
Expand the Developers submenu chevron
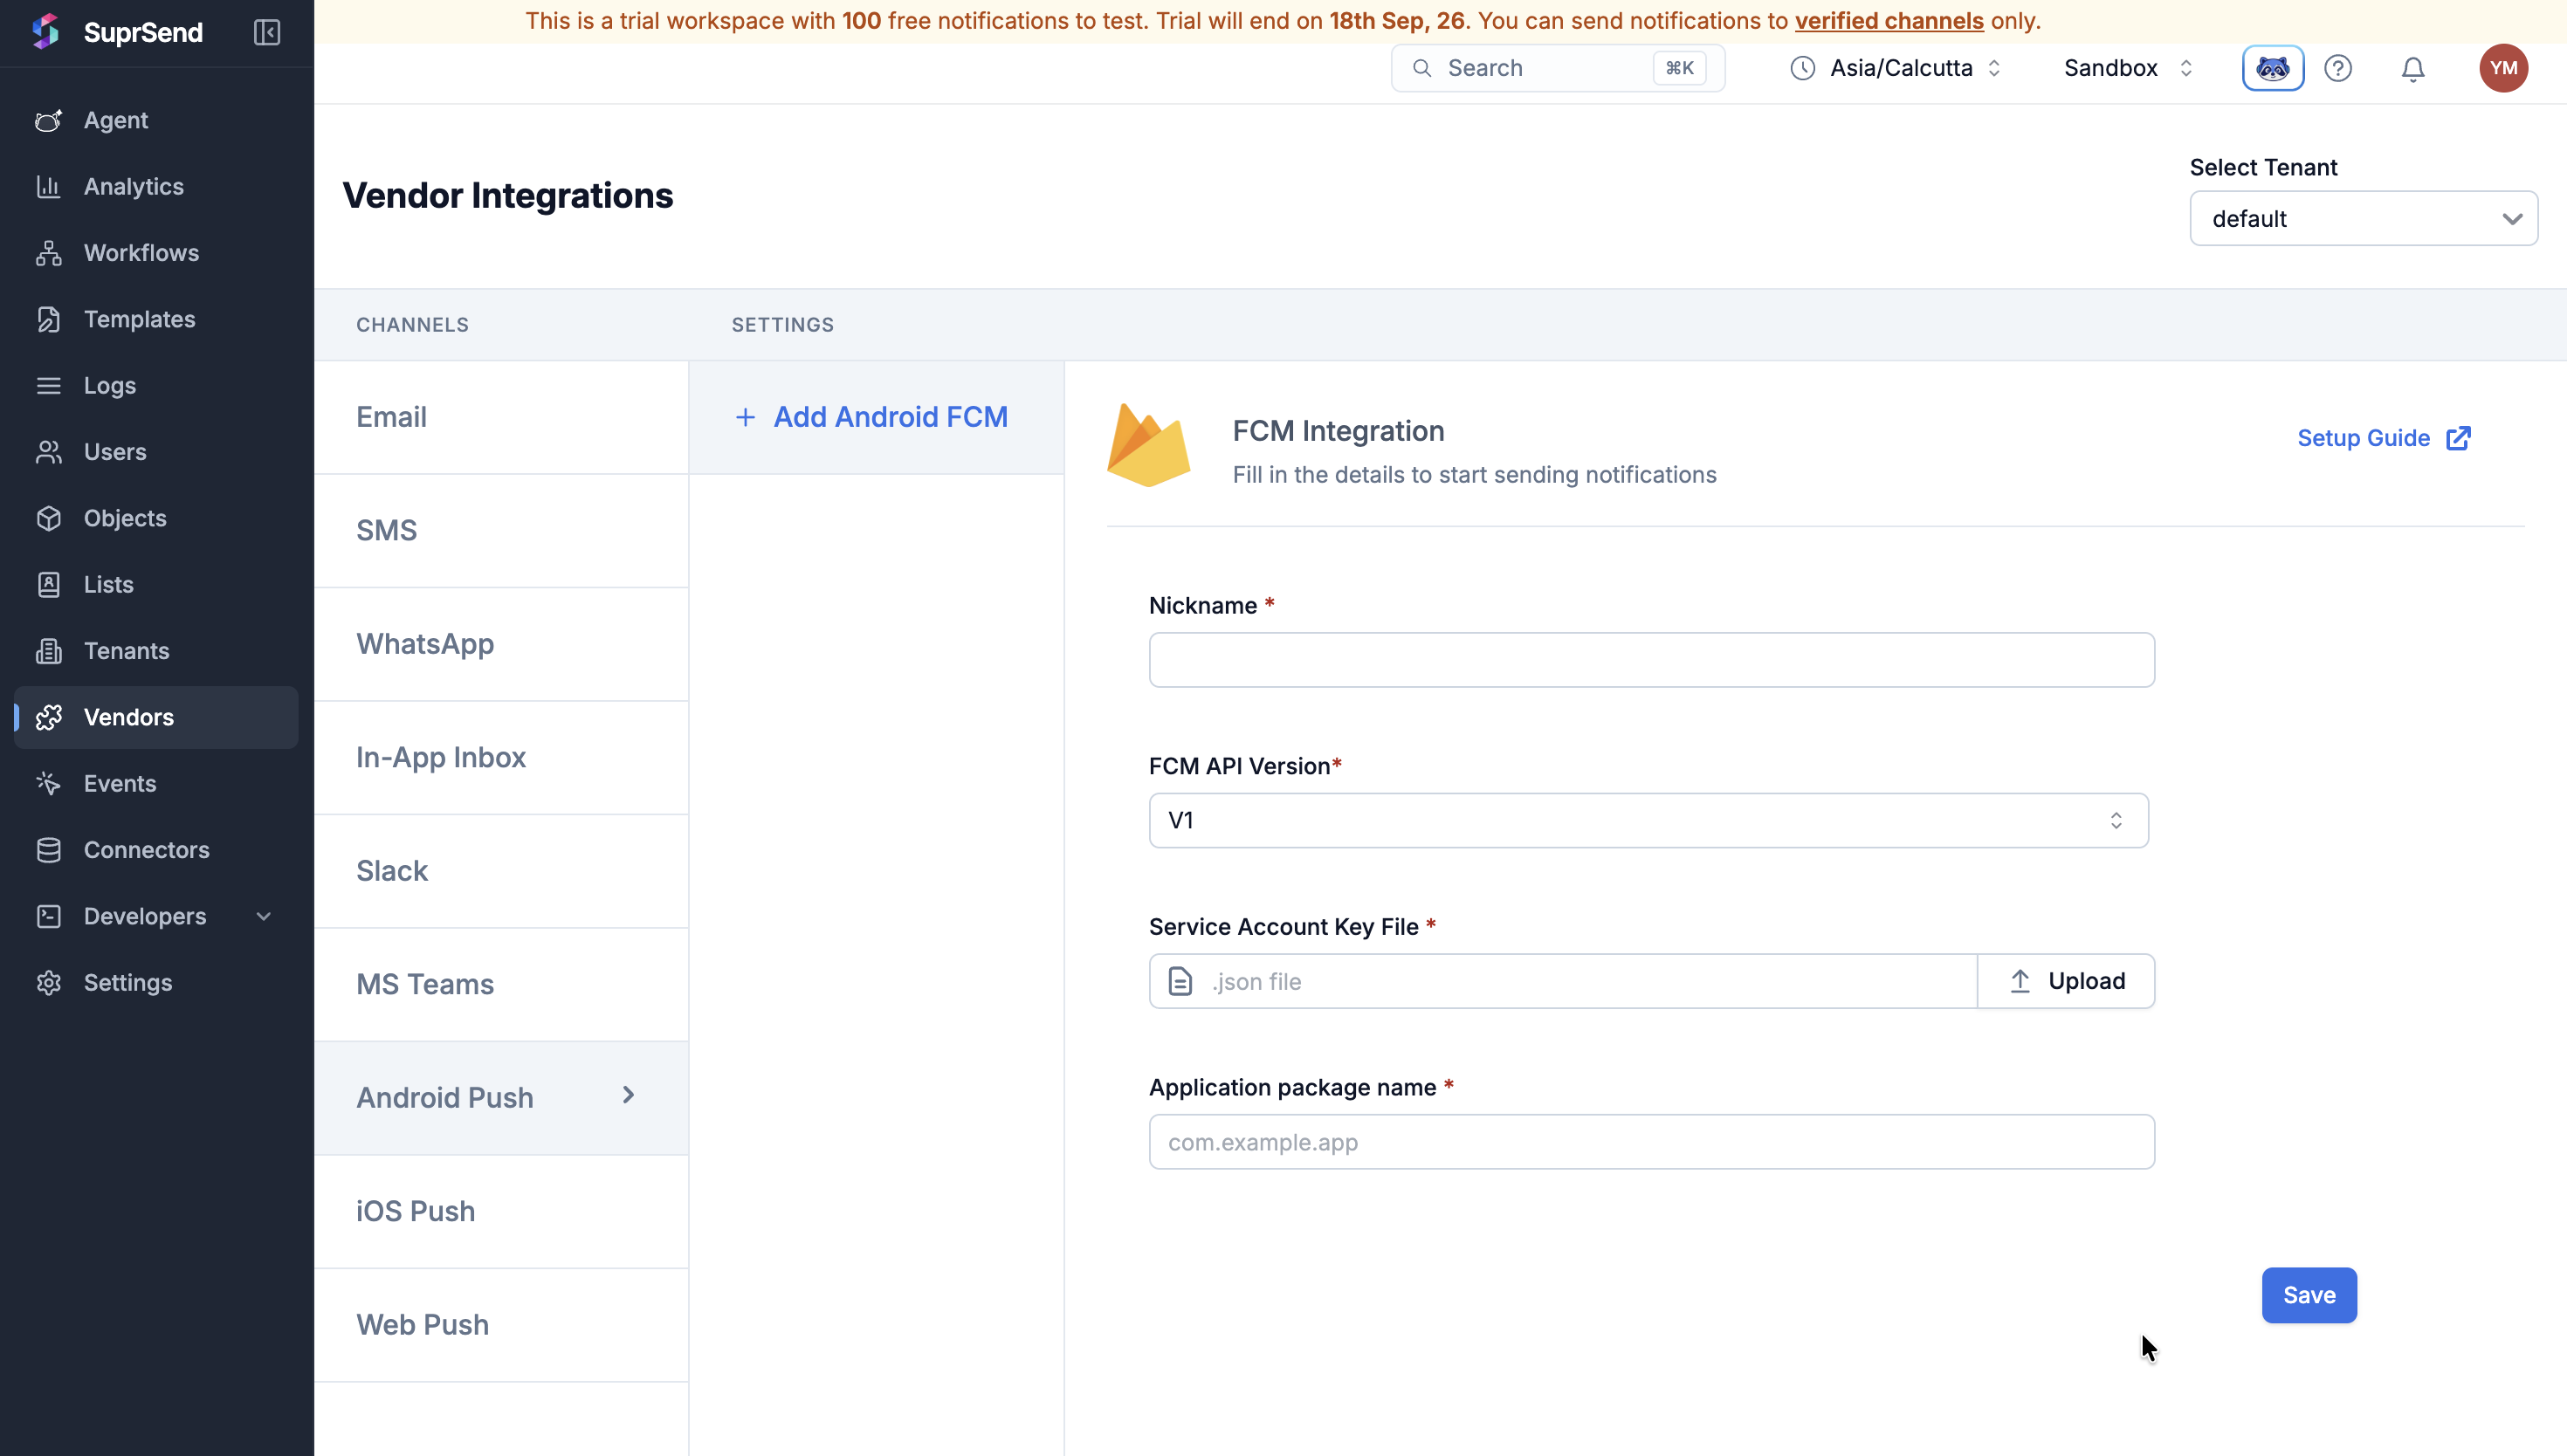tap(264, 916)
